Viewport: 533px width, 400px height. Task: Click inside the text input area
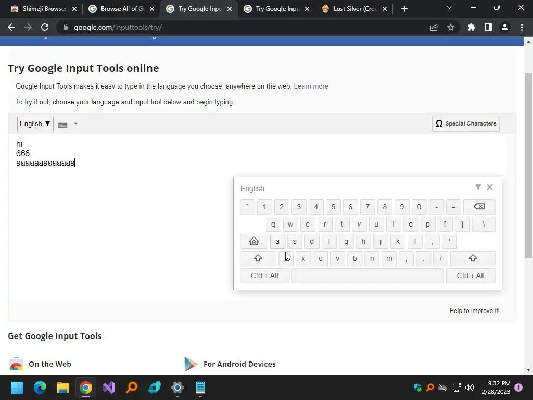coord(257,218)
